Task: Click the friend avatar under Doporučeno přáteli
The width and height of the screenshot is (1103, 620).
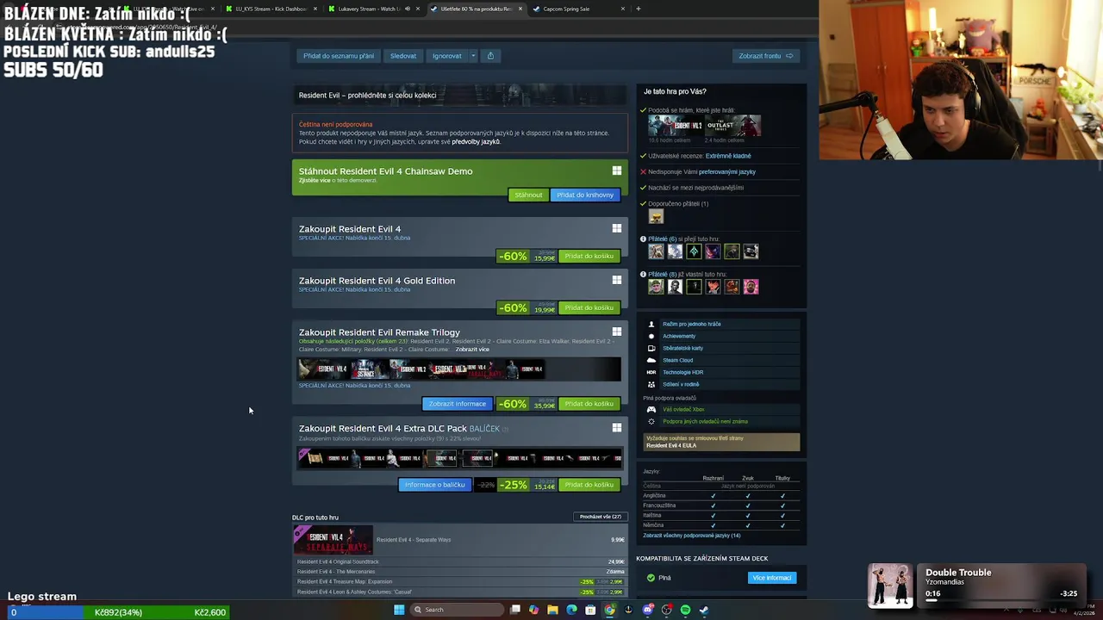Action: pos(656,217)
